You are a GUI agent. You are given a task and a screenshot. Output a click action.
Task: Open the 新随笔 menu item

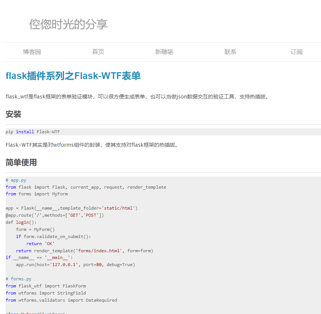[164, 52]
